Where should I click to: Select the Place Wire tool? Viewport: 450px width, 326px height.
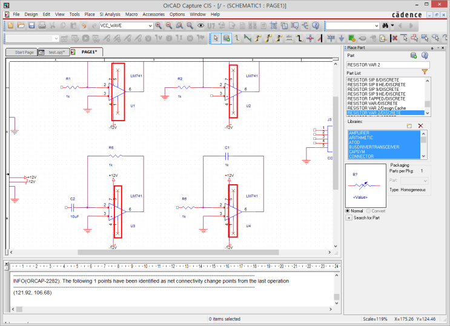click(x=237, y=38)
